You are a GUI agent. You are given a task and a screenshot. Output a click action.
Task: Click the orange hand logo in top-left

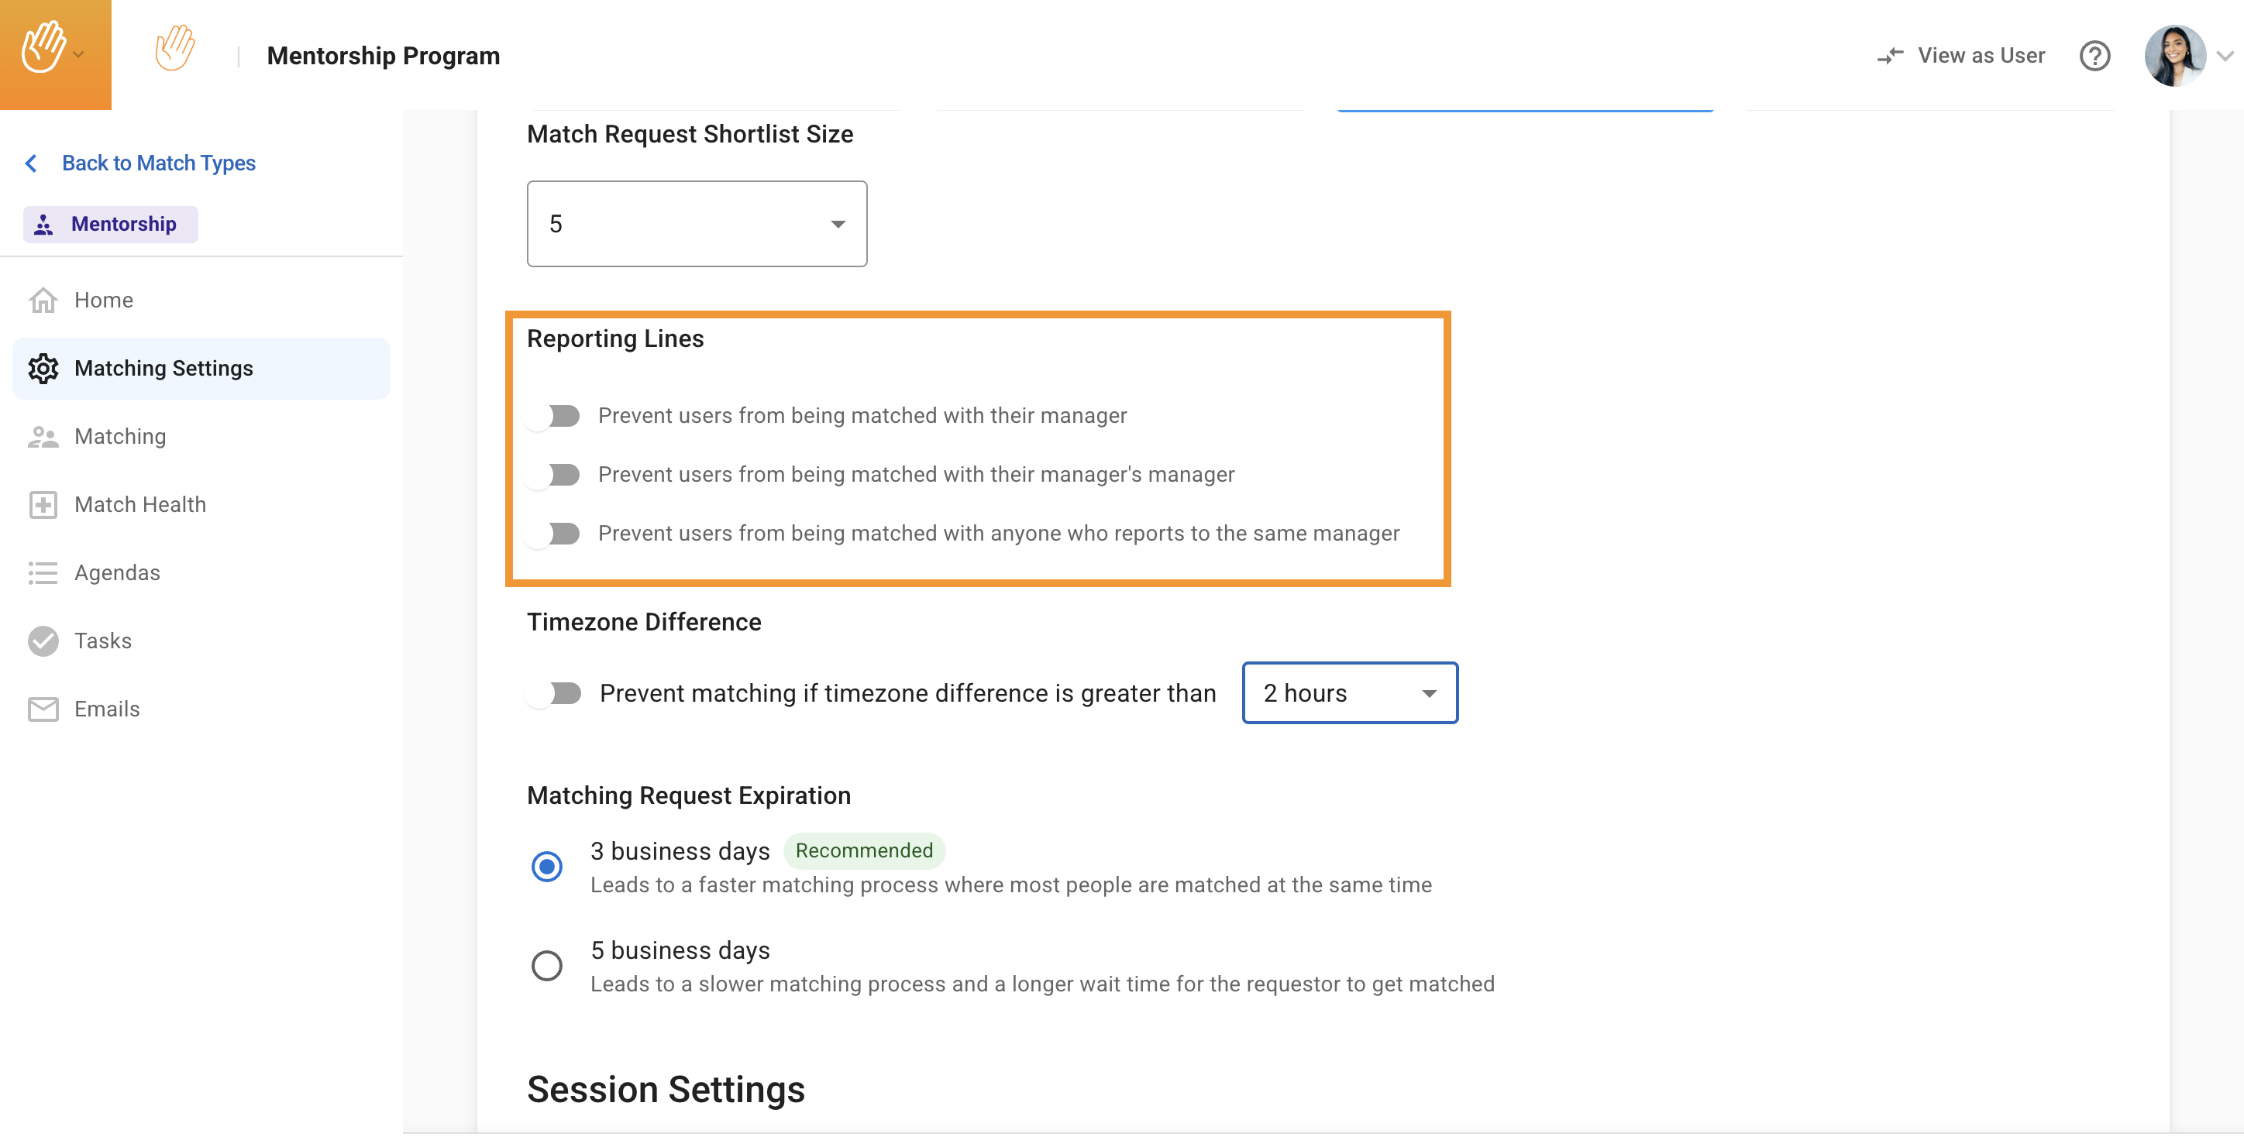pyautogui.click(x=43, y=49)
